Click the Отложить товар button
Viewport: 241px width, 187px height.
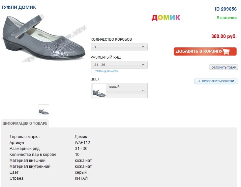224,68
